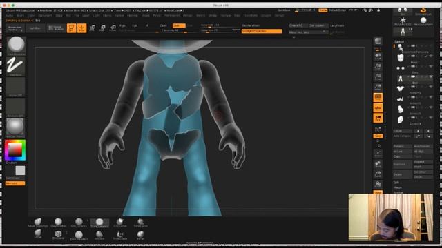
Task: Open the Material menu
Action: point(133,15)
